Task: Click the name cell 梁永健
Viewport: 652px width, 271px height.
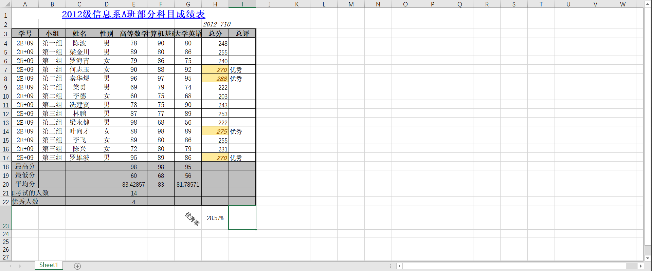Action: (x=79, y=122)
